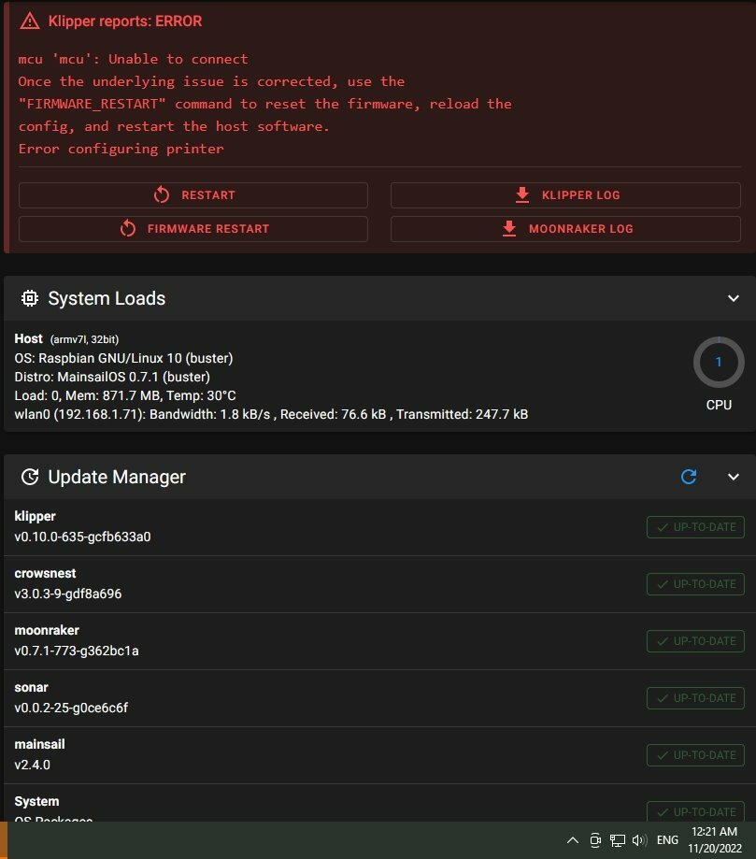756x859 pixels.
Task: Click the moonraker UP-TO-DATE button
Action: click(695, 641)
